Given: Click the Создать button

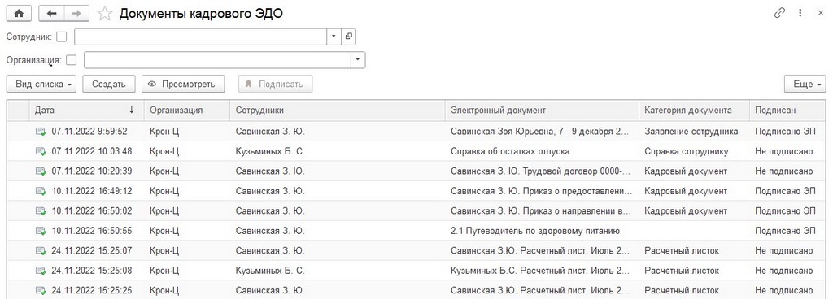Looking at the screenshot, I should tap(109, 84).
